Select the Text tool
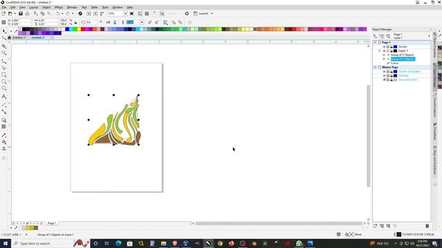 pyautogui.click(x=4, y=96)
